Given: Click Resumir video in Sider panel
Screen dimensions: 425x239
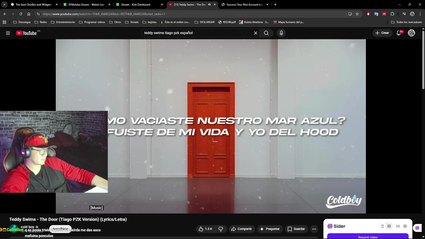Looking at the screenshot, I should tap(368, 237).
